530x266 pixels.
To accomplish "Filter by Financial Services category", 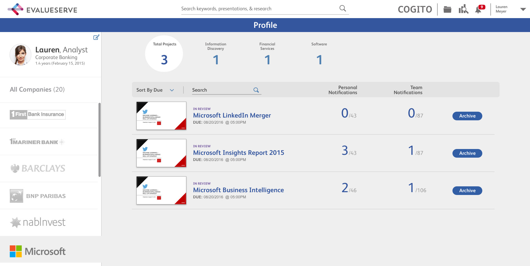I will point(267,54).
